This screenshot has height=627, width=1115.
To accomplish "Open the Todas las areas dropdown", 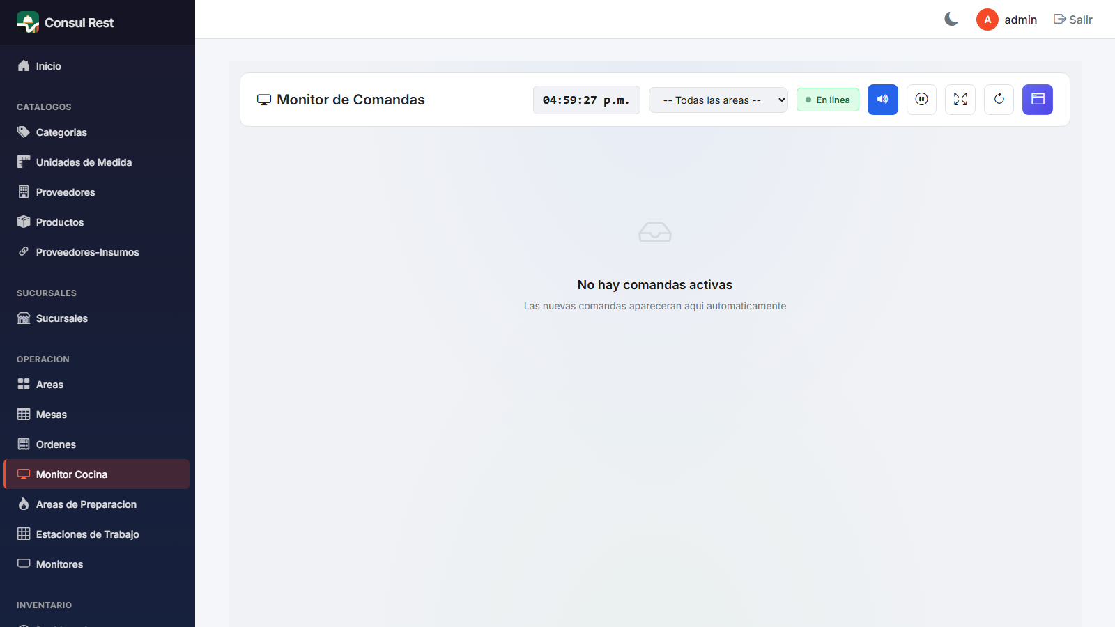I will click(x=718, y=100).
